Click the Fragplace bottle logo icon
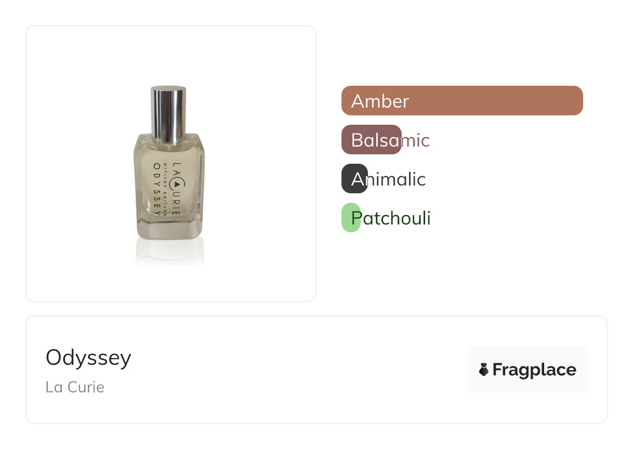 pyautogui.click(x=484, y=369)
